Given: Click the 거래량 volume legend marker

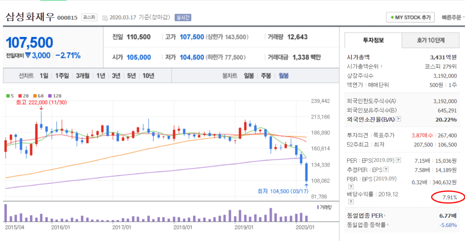Looking at the screenshot, I should click(x=324, y=207).
